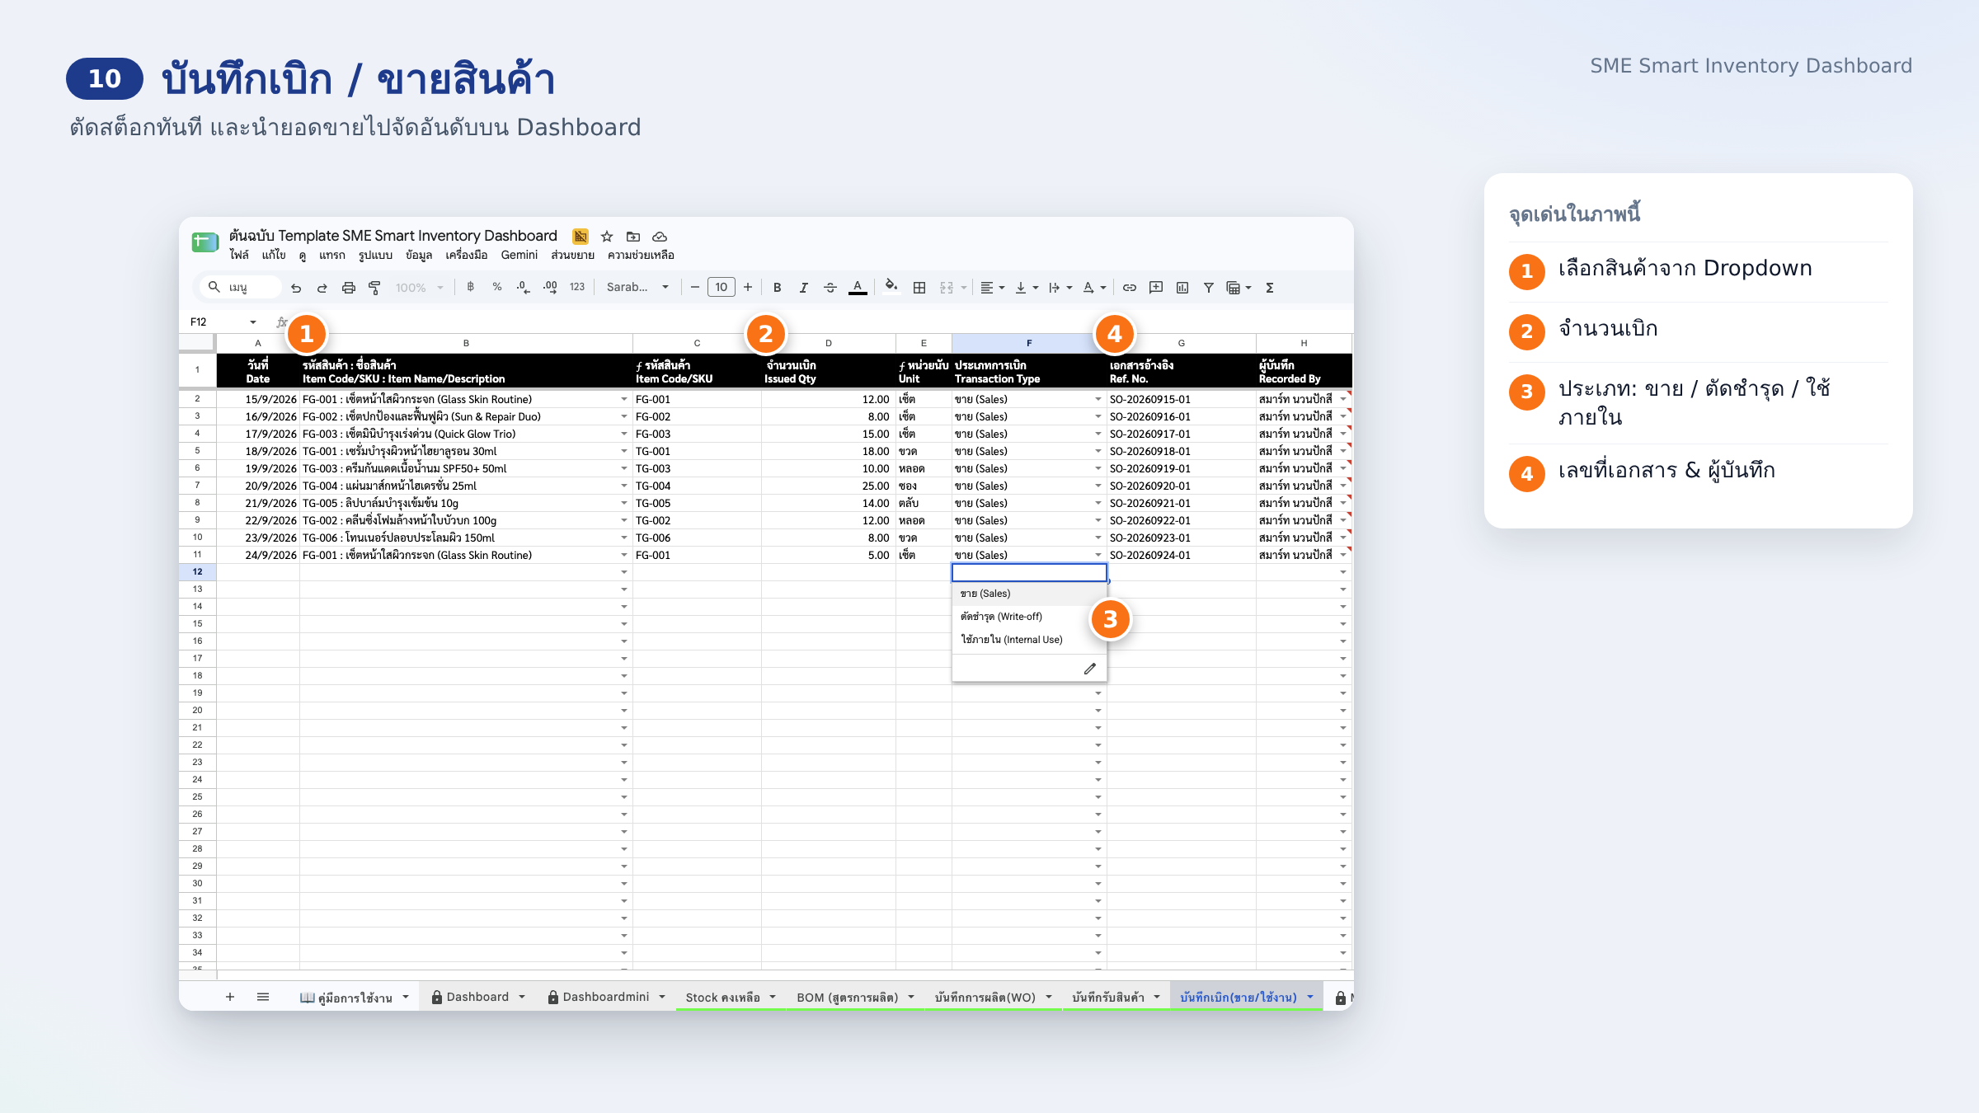1979x1113 pixels.
Task: Click the font size field showing 10
Action: point(722,287)
